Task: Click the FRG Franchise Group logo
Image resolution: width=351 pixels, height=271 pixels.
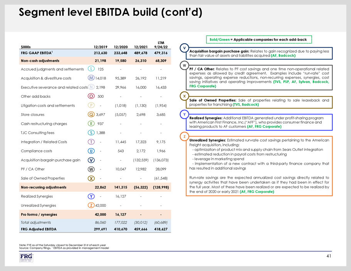Action: pos(26,258)
